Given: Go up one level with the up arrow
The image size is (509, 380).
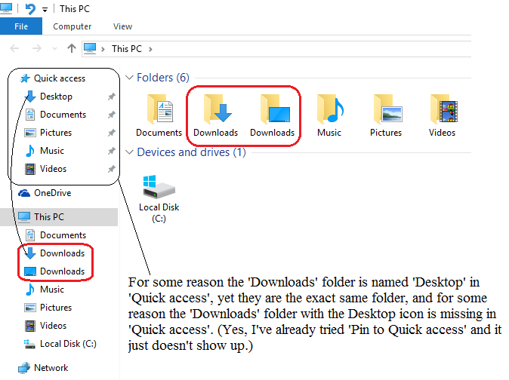Looking at the screenshot, I should (72, 48).
